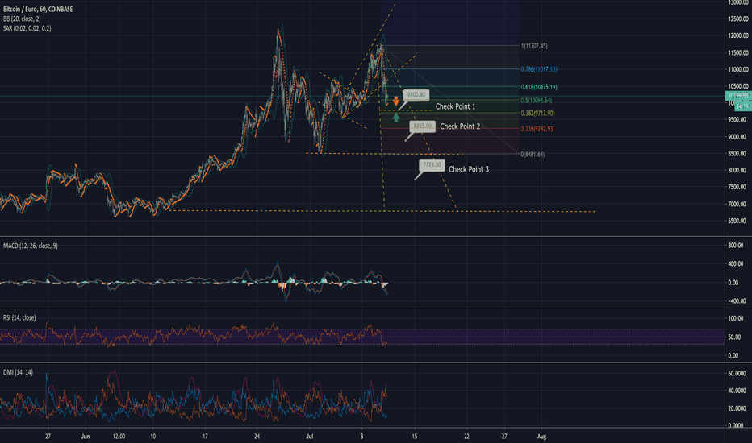
Task: Select the 8885.00 price callout
Action: click(422, 126)
